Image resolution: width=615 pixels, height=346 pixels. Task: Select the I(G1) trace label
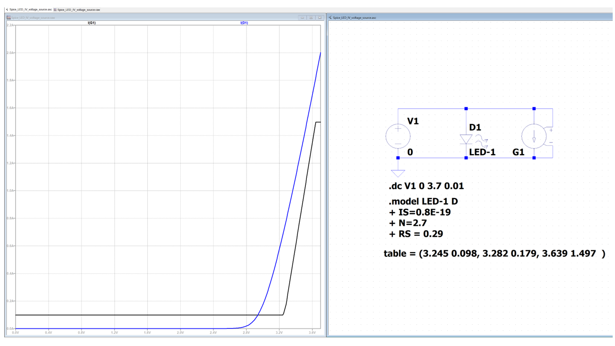(x=91, y=23)
